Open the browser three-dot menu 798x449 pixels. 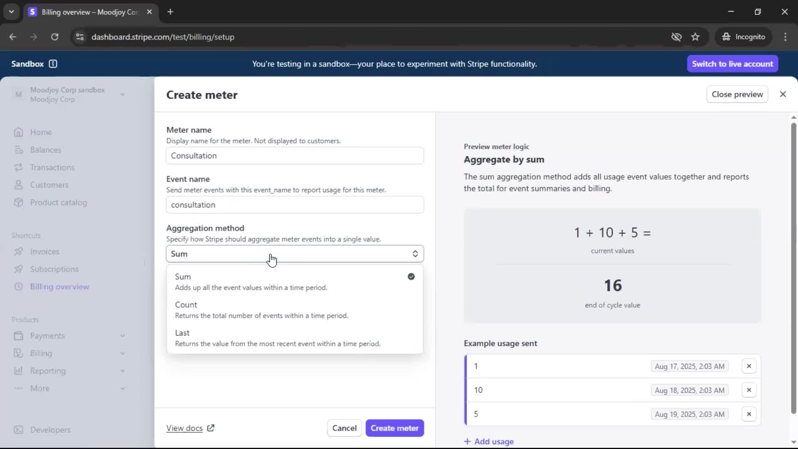pyautogui.click(x=785, y=37)
